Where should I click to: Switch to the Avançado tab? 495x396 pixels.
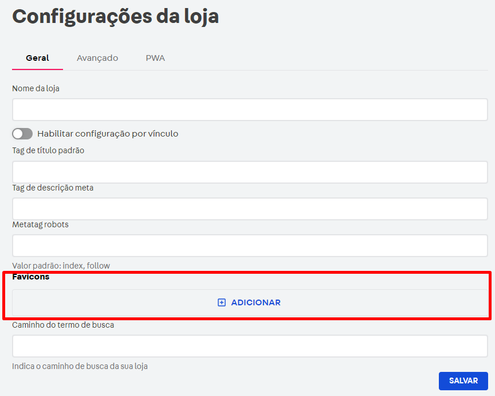(x=97, y=57)
